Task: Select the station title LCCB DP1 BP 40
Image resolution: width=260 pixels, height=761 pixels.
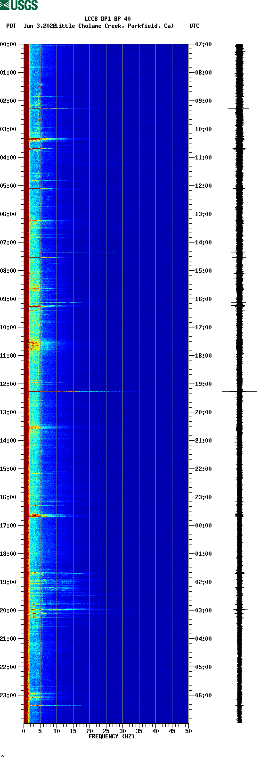Action: (x=107, y=19)
